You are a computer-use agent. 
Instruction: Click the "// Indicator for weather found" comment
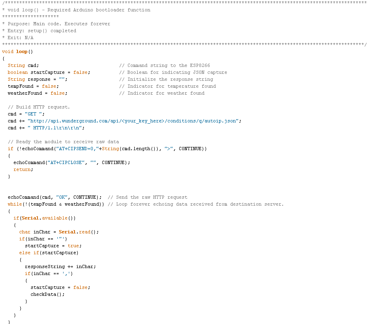coord(162,93)
